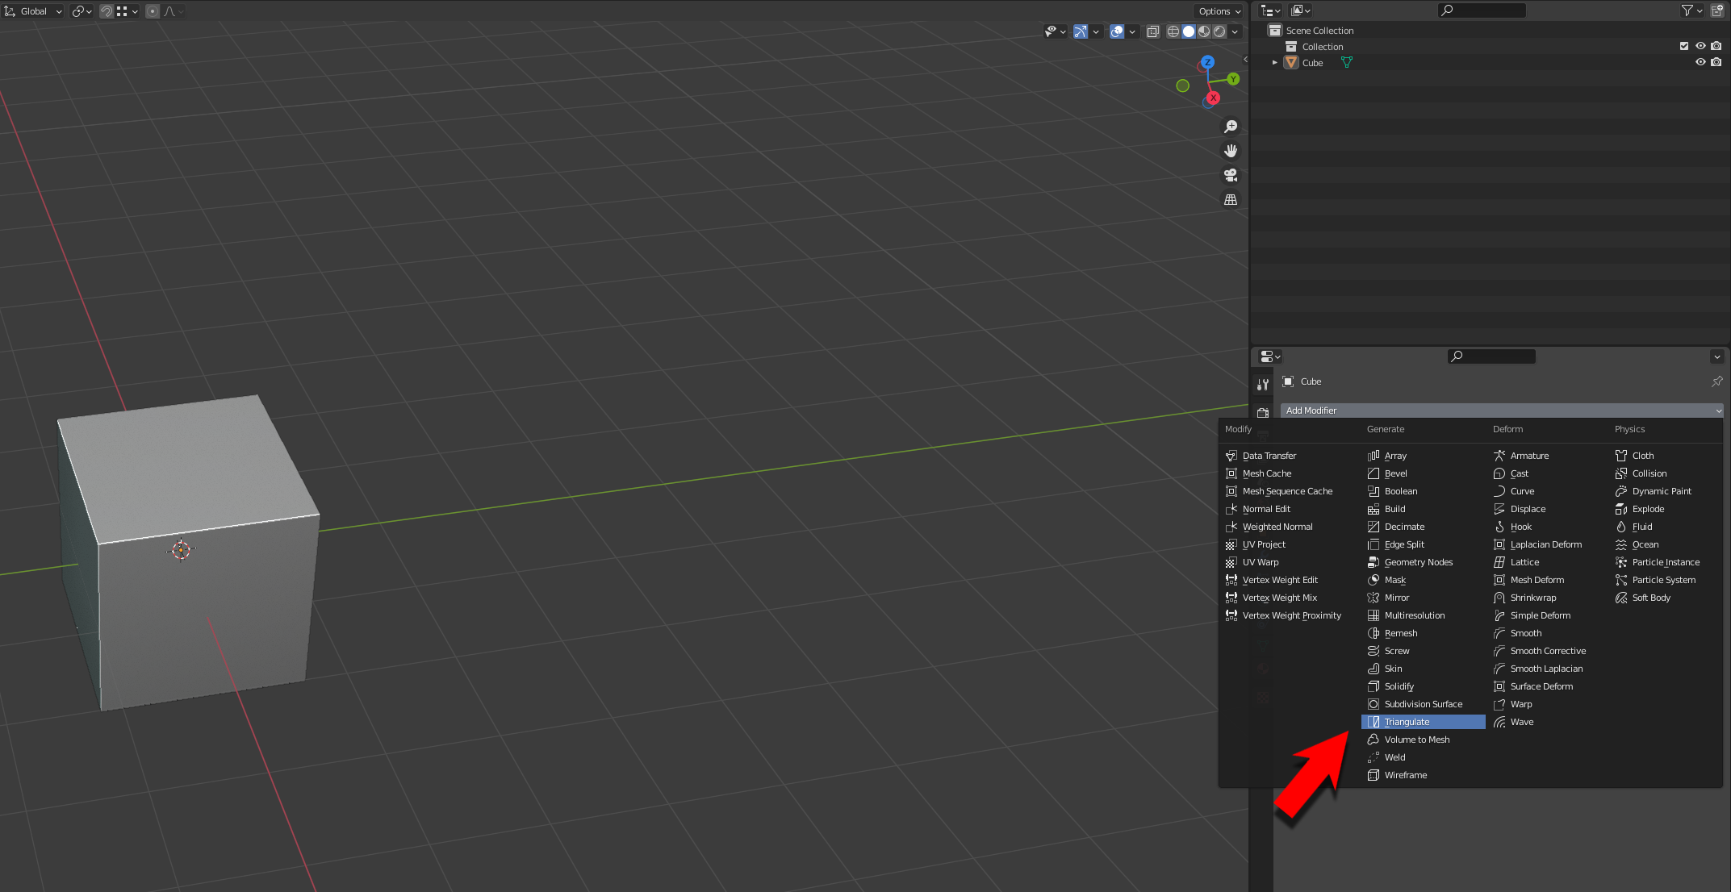The height and width of the screenshot is (892, 1731).
Task: Uncheck Collection exclude checkbox
Action: point(1684,46)
